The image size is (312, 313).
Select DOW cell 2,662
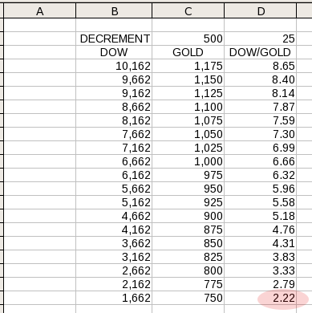tap(114, 270)
